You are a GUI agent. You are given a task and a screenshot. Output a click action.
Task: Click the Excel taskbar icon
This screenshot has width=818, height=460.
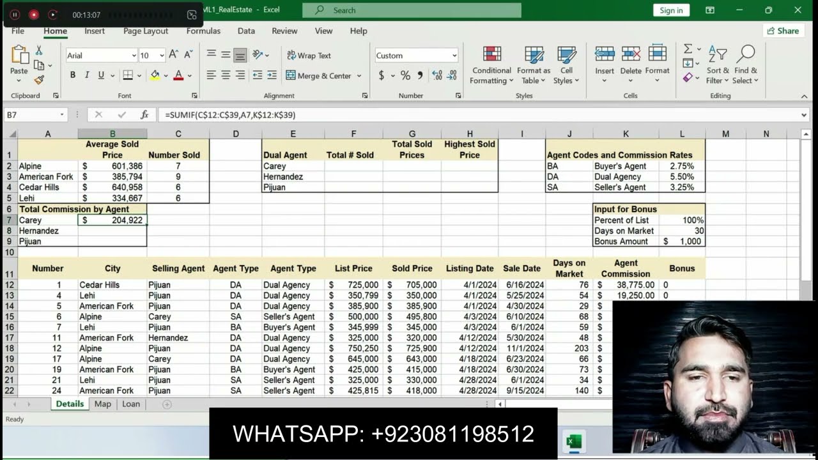point(573,441)
